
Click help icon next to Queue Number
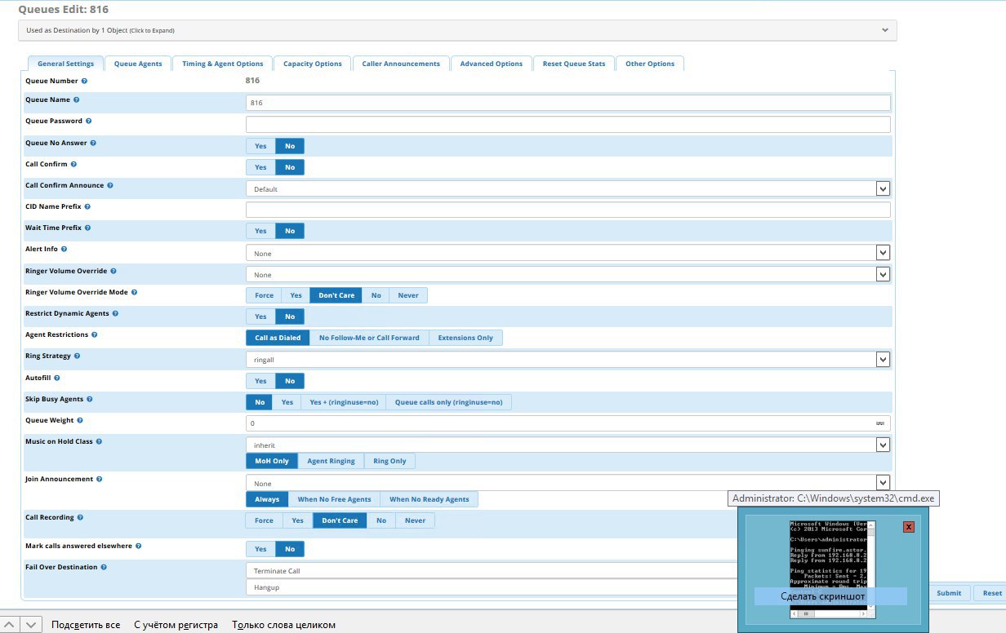[x=85, y=82]
